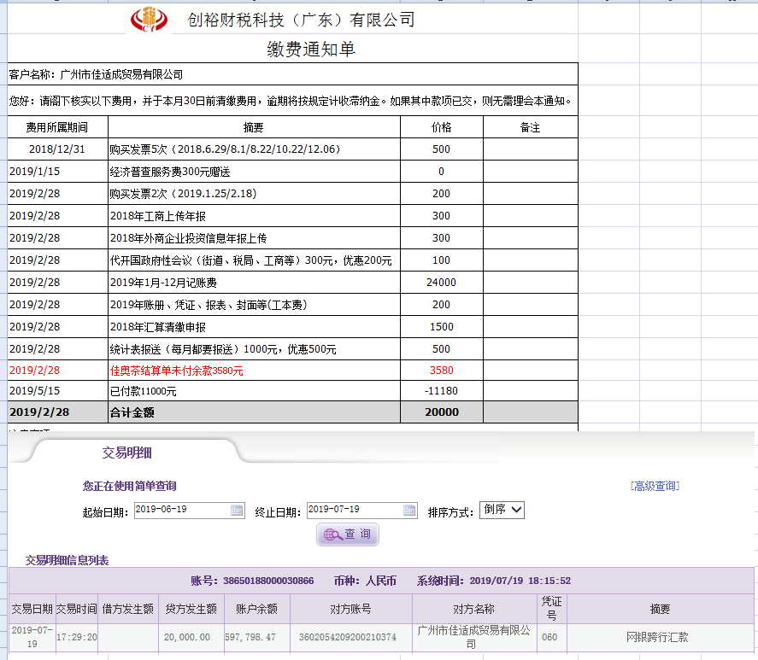Click the 对方账号 column header

[x=351, y=609]
